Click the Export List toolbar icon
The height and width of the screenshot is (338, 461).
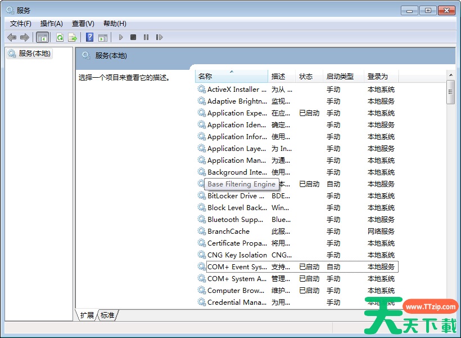pyautogui.click(x=72, y=37)
